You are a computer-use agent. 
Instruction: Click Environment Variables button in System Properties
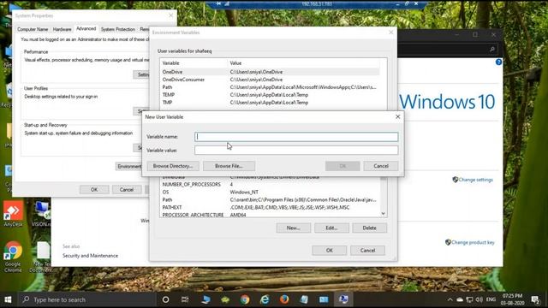129,166
